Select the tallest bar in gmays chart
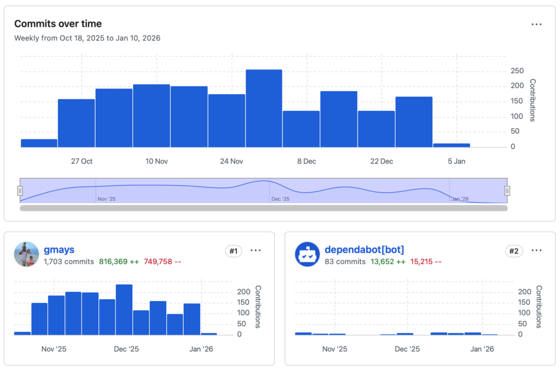560x370 pixels. (x=124, y=309)
